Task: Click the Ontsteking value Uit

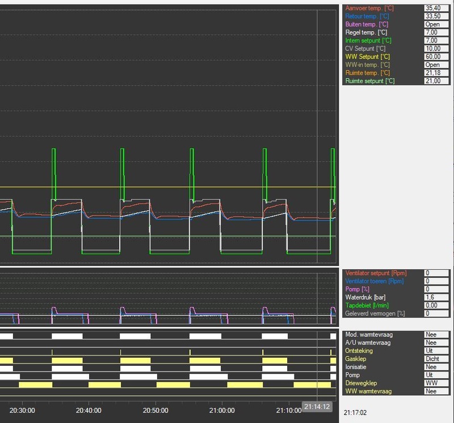Action: [436, 351]
